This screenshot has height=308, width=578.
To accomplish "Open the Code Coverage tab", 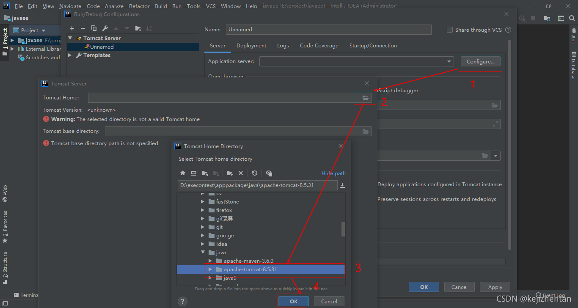I will [x=319, y=46].
